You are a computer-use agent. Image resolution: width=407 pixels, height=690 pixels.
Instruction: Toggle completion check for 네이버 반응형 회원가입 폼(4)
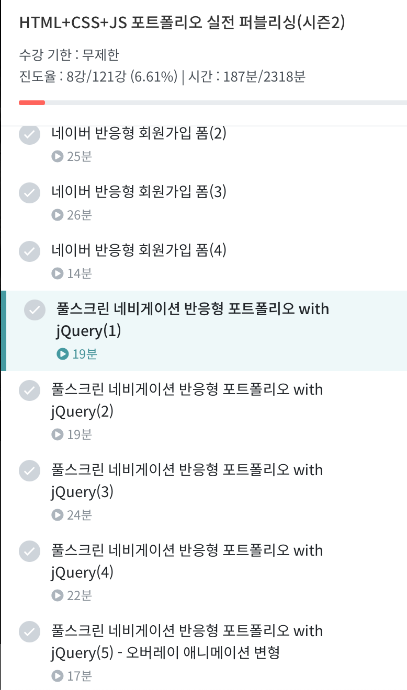tap(29, 251)
